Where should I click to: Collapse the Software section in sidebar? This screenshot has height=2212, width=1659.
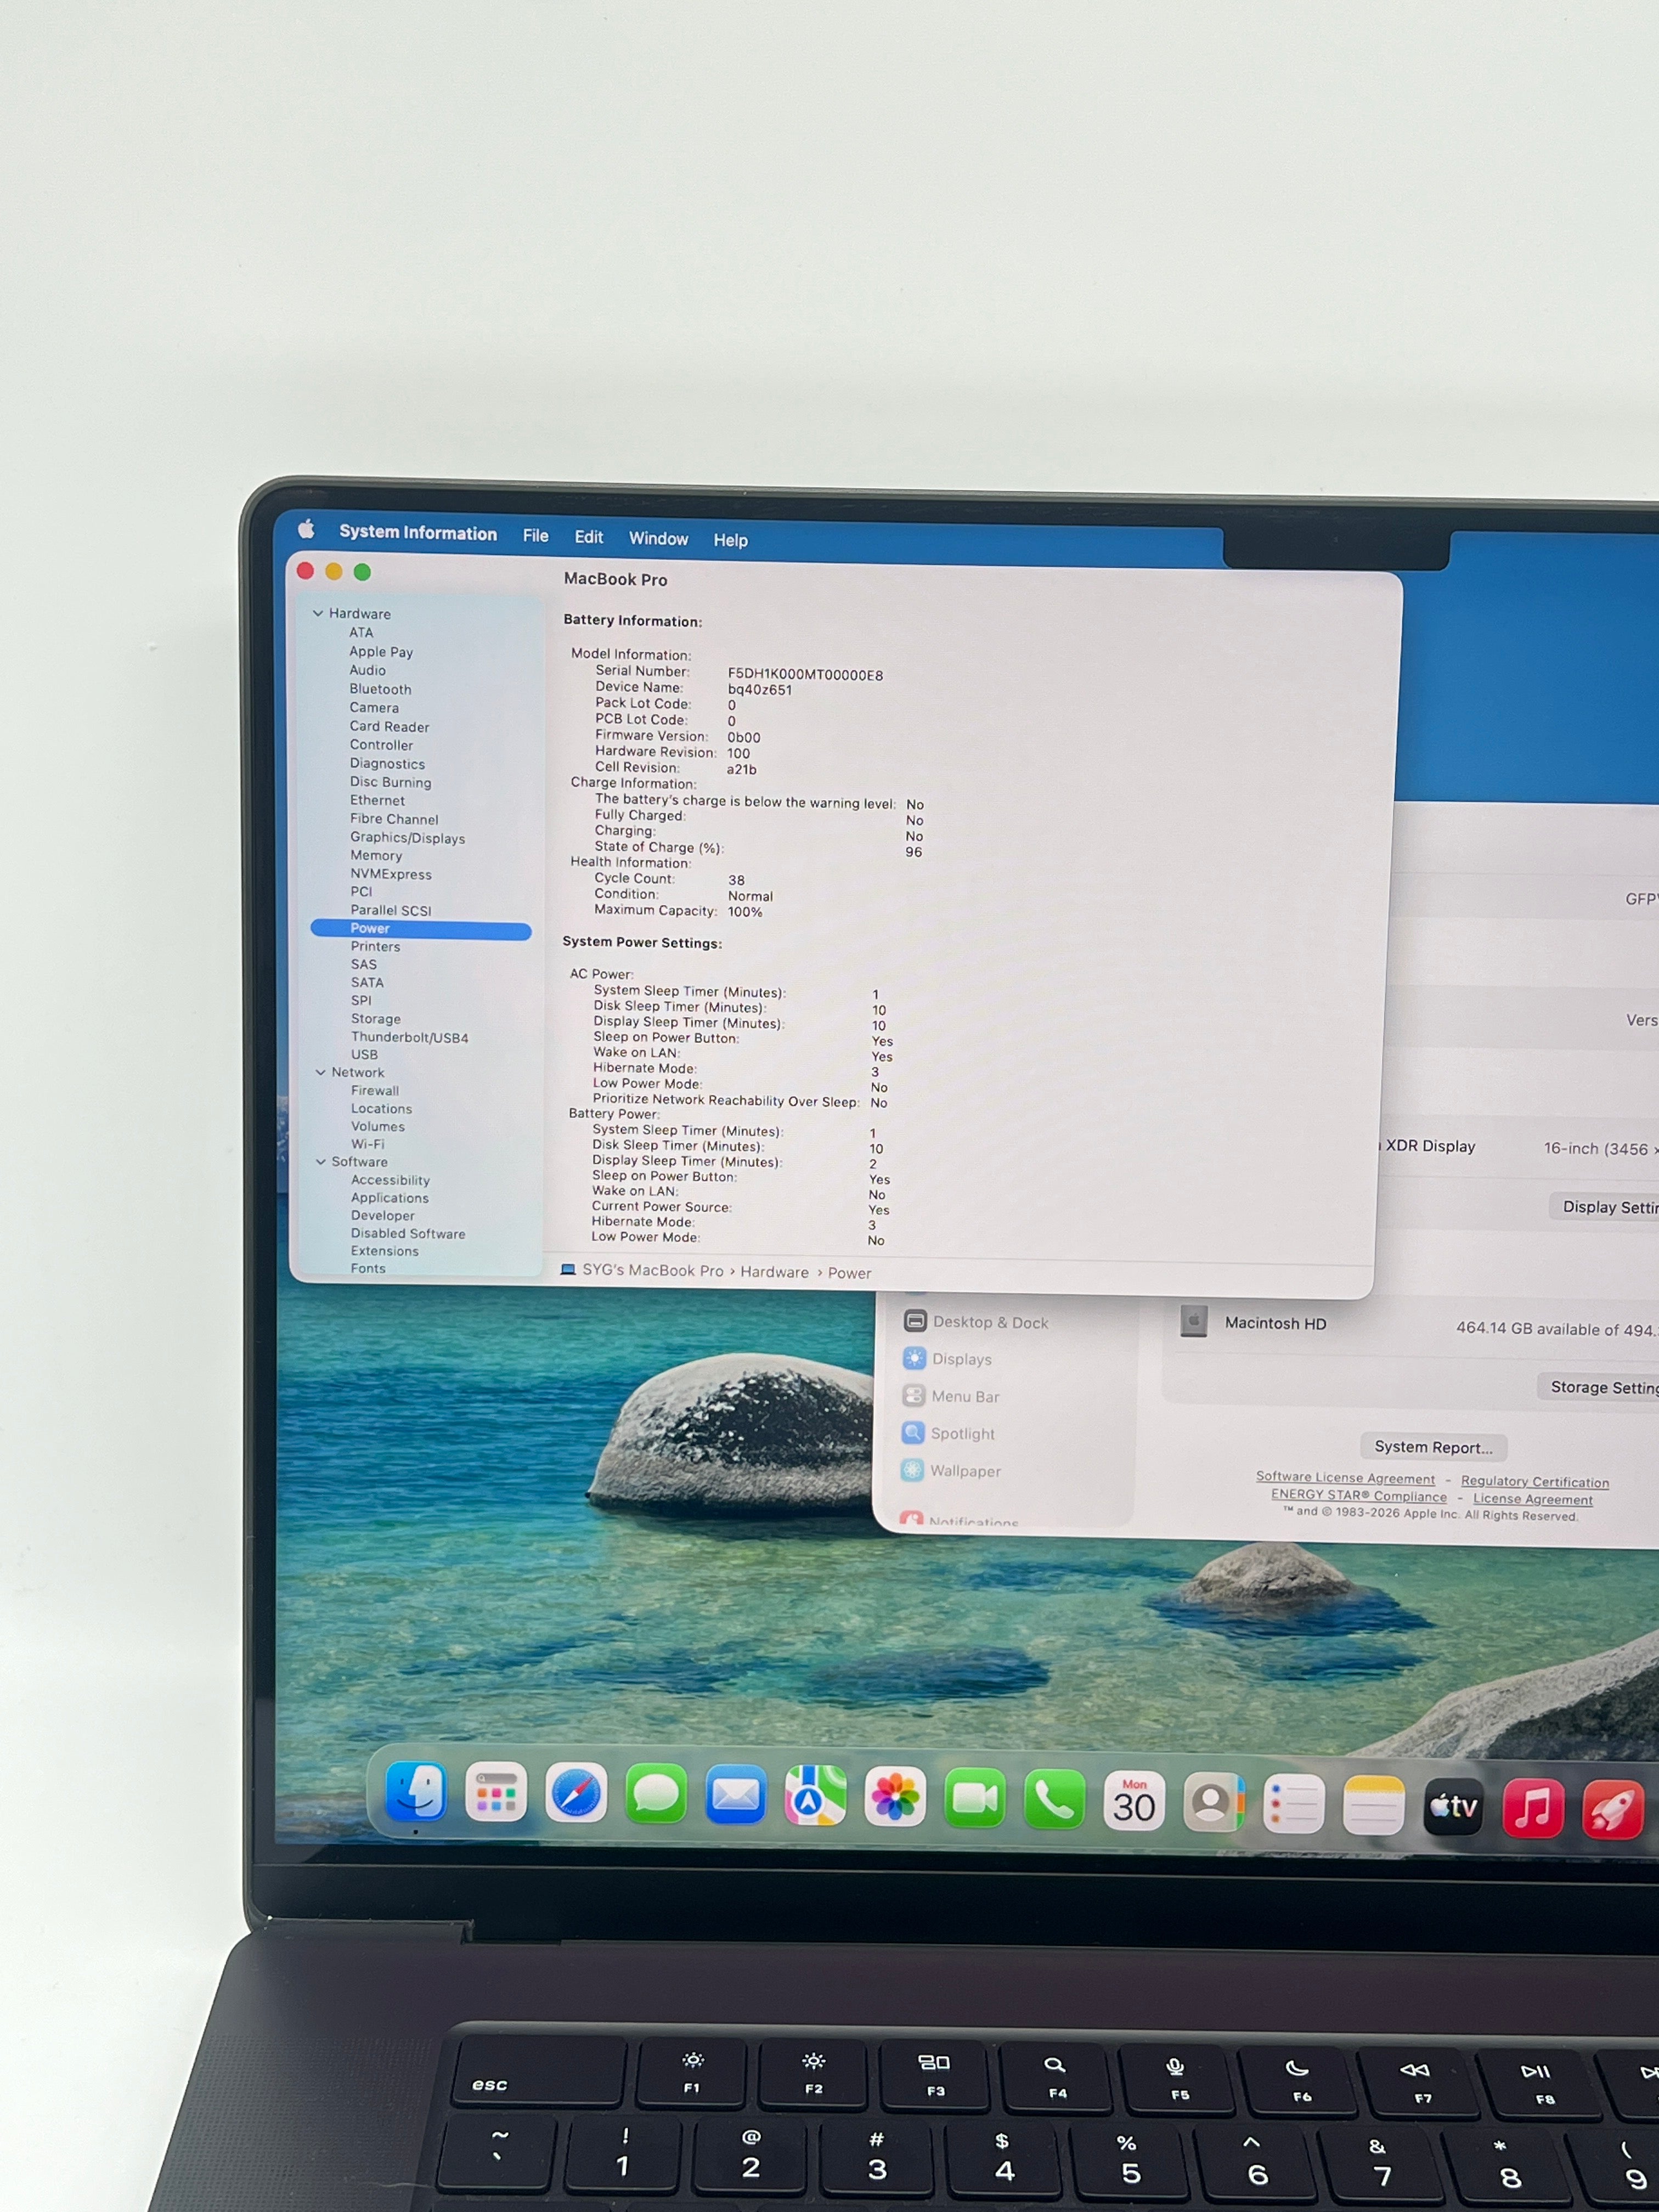321,1162
